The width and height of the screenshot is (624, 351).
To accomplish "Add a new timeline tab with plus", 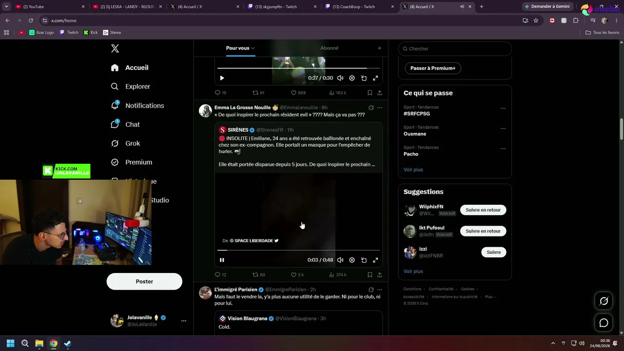I will [379, 48].
